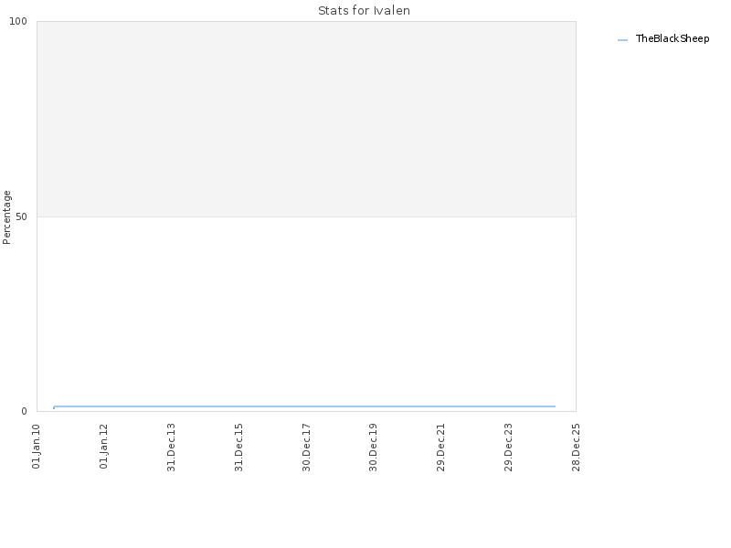The width and height of the screenshot is (731, 548).
Task: Click the blue TheBlackSheep legend line marker
Action: [622, 40]
